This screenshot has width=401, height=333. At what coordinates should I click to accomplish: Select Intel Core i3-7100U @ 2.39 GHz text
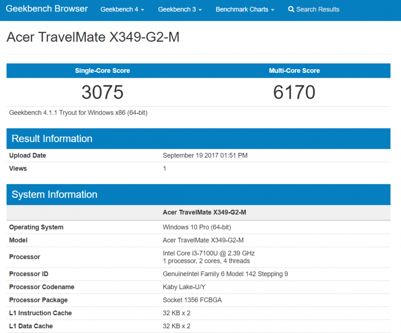(x=209, y=253)
